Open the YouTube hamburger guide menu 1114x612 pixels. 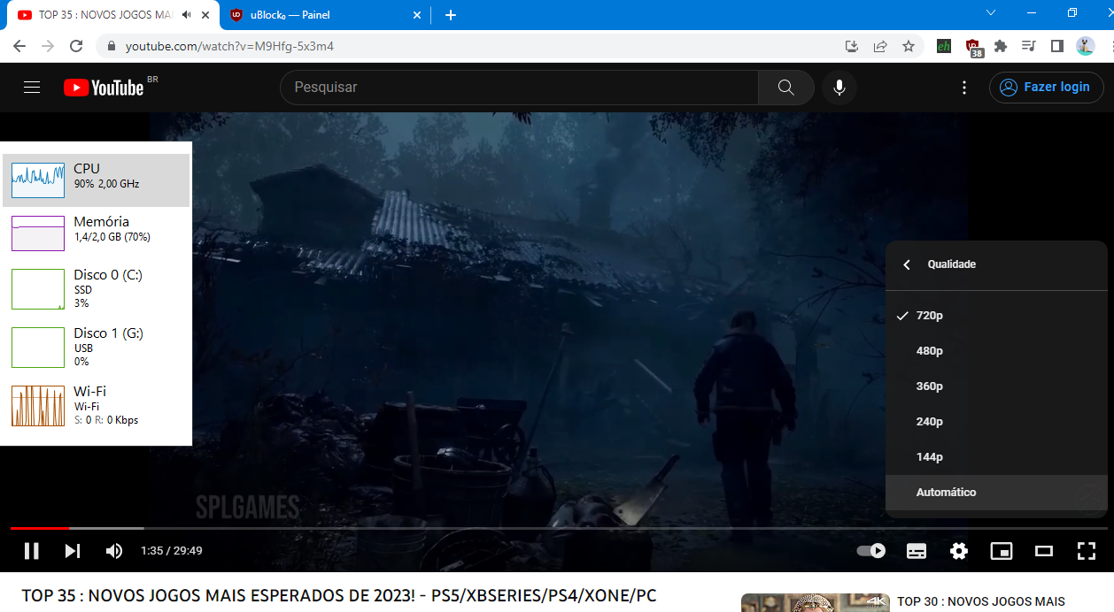[32, 88]
